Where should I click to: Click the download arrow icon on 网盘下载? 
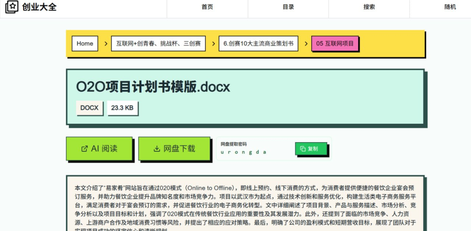[x=157, y=149]
